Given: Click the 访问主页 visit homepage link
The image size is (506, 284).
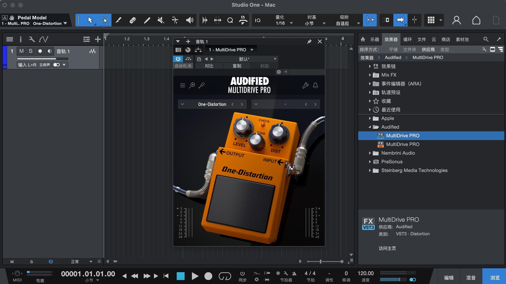Looking at the screenshot, I should pyautogui.click(x=387, y=248).
